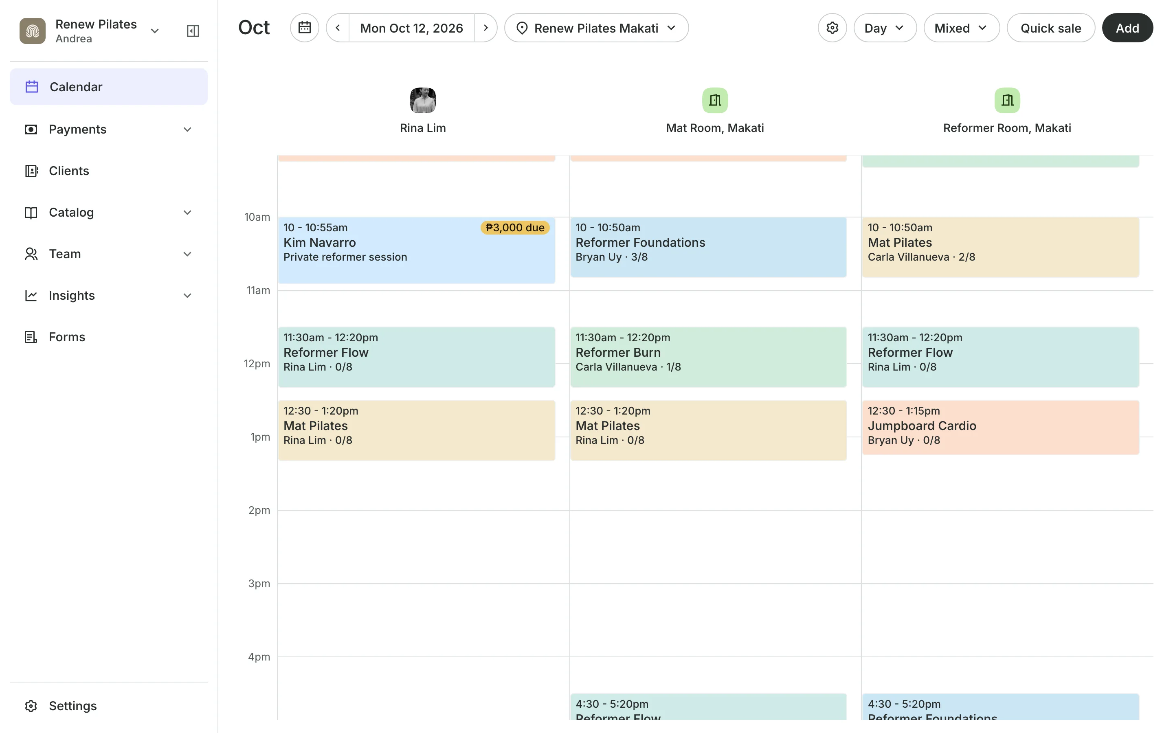Viewport: 1173px width, 733px height.
Task: Click the Reformer Room door icon
Action: pyautogui.click(x=1007, y=100)
